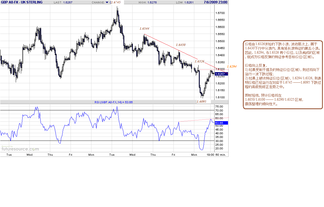Select the LAST: 1.6267 header value
This screenshot has height=207, width=324.
click(63, 3)
